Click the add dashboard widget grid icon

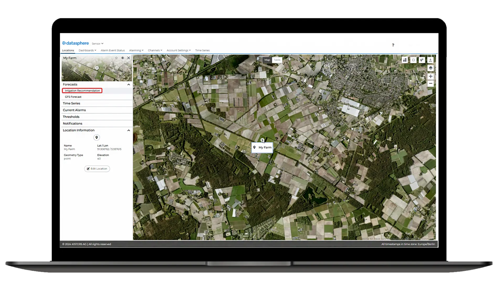[x=405, y=60]
